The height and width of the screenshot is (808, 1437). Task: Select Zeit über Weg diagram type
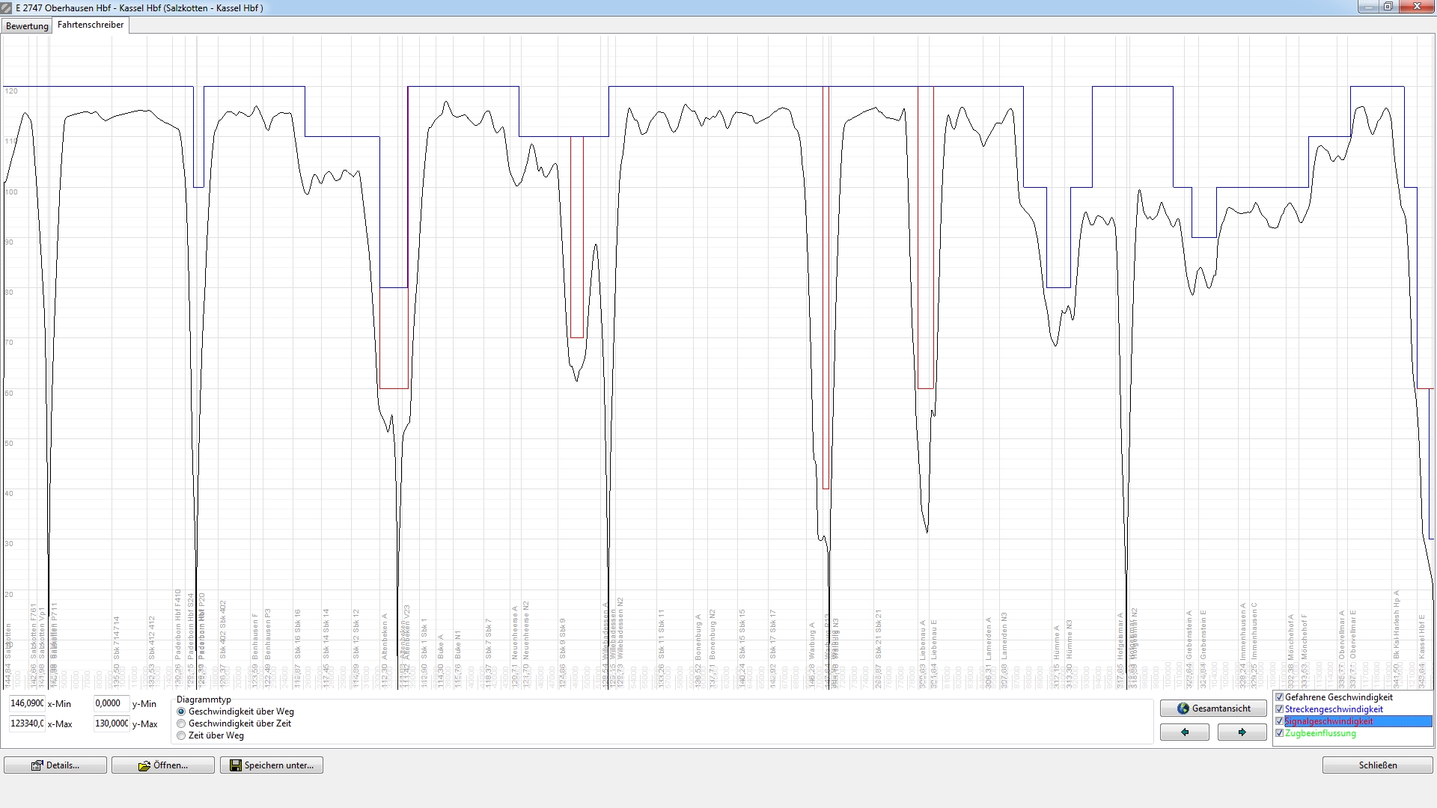pos(181,735)
